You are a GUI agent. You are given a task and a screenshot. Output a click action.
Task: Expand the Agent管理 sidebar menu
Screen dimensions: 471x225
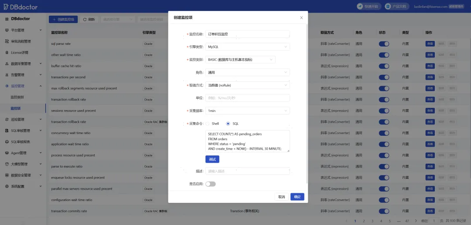tap(24, 153)
